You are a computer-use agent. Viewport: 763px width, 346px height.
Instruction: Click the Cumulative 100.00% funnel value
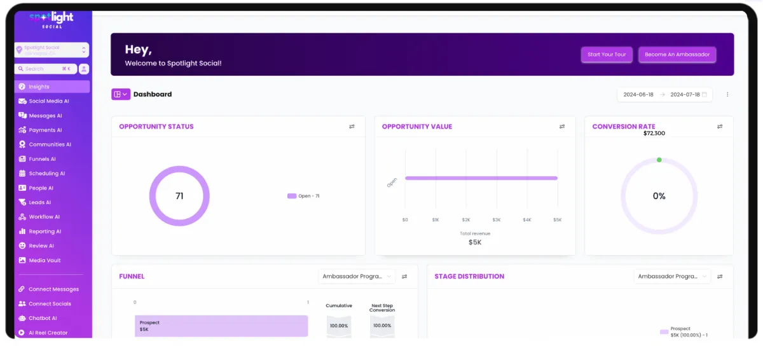point(339,326)
